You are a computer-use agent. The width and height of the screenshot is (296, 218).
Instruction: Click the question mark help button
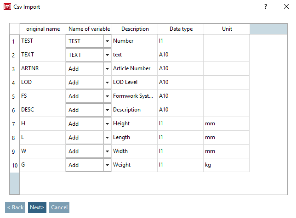tap(265, 7)
